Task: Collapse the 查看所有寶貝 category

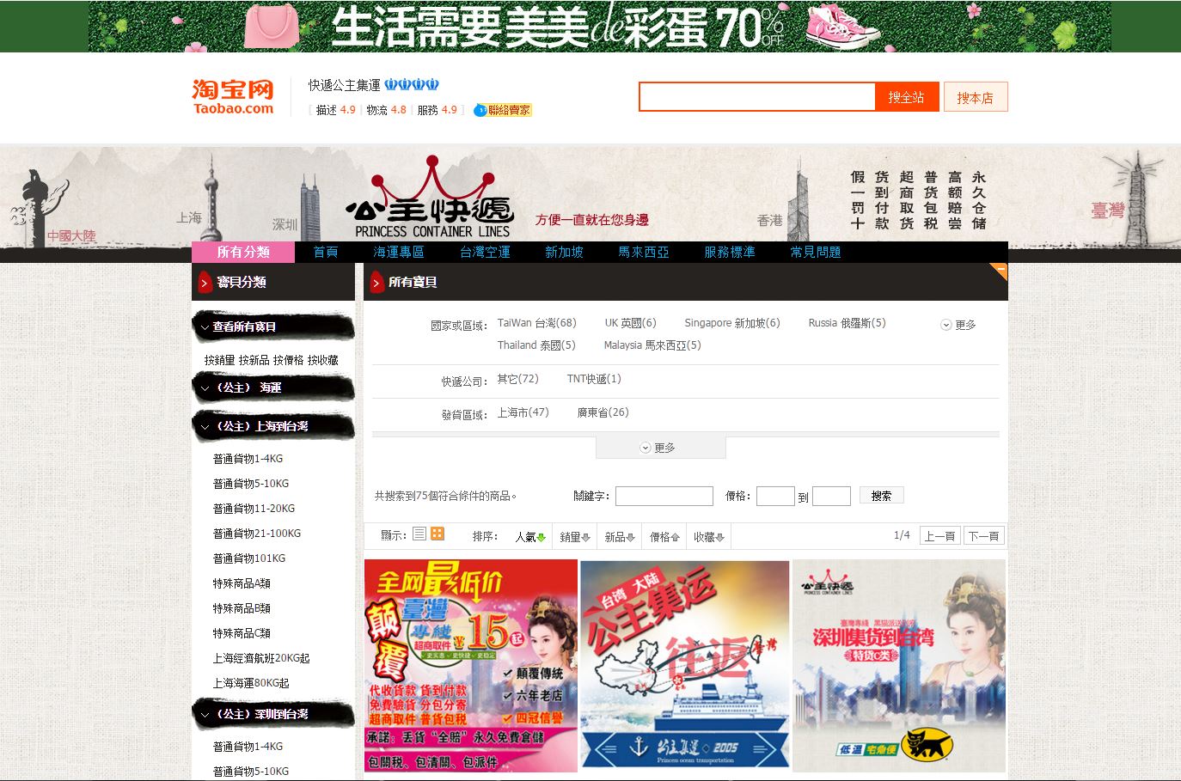Action: [x=273, y=326]
